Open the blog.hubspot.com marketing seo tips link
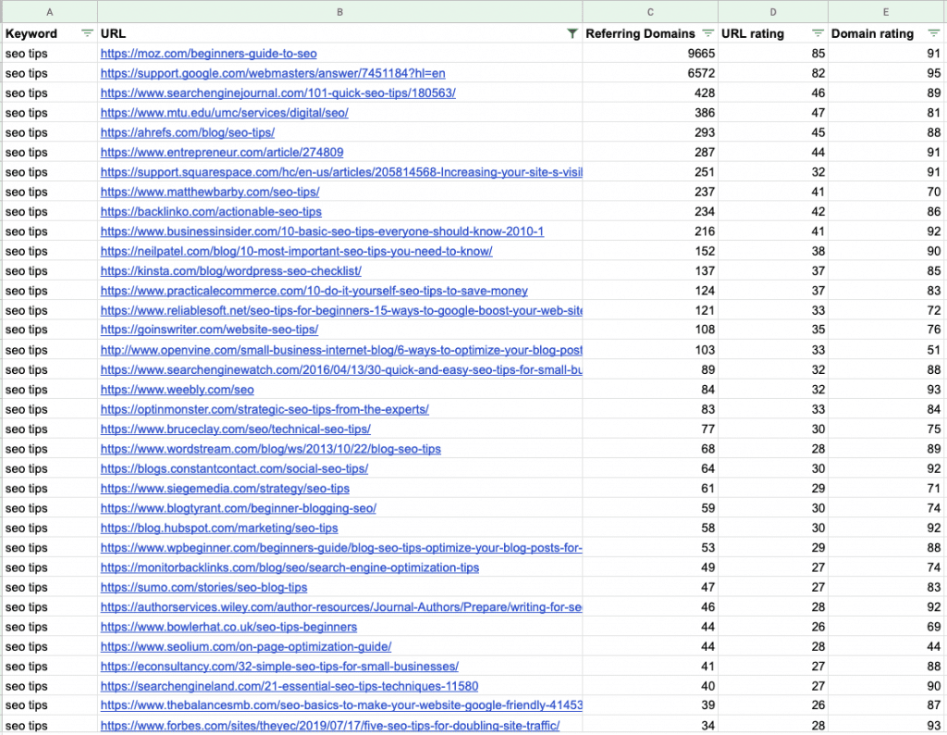Viewport: 947px width, 735px height. [x=219, y=528]
